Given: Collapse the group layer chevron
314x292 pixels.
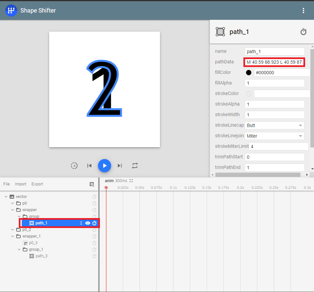Looking at the screenshot, I should click(x=19, y=216).
